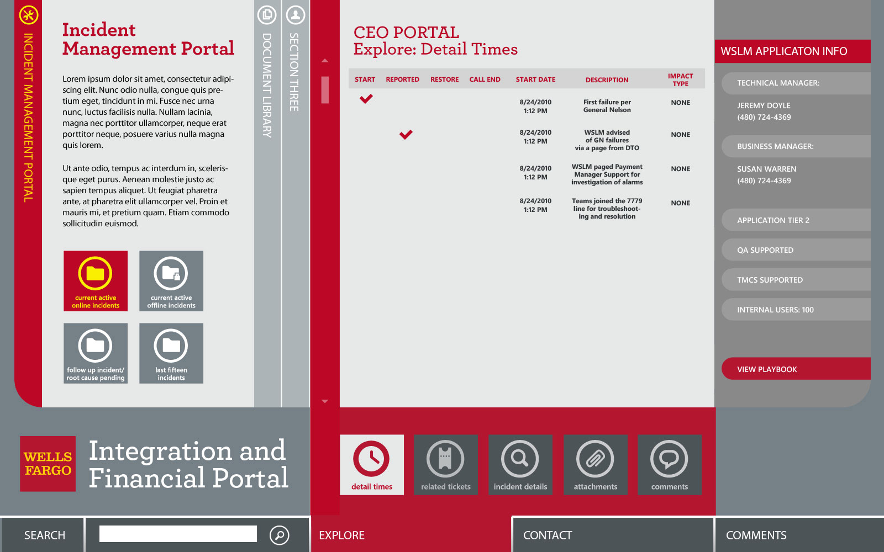The image size is (884, 552).
Task: Open the wrench tools icon in the red sidebar
Action: [x=29, y=15]
